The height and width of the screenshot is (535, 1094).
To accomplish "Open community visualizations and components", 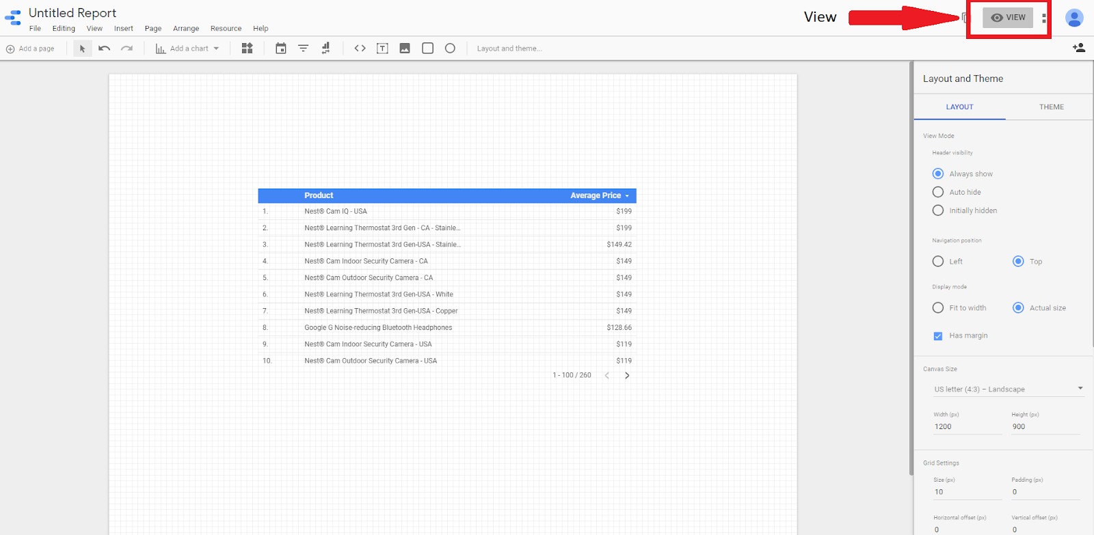I will point(248,49).
